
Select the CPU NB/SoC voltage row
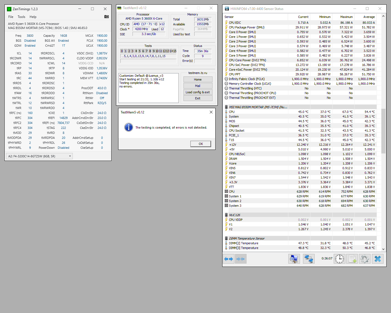pyautogui.click(x=300, y=154)
